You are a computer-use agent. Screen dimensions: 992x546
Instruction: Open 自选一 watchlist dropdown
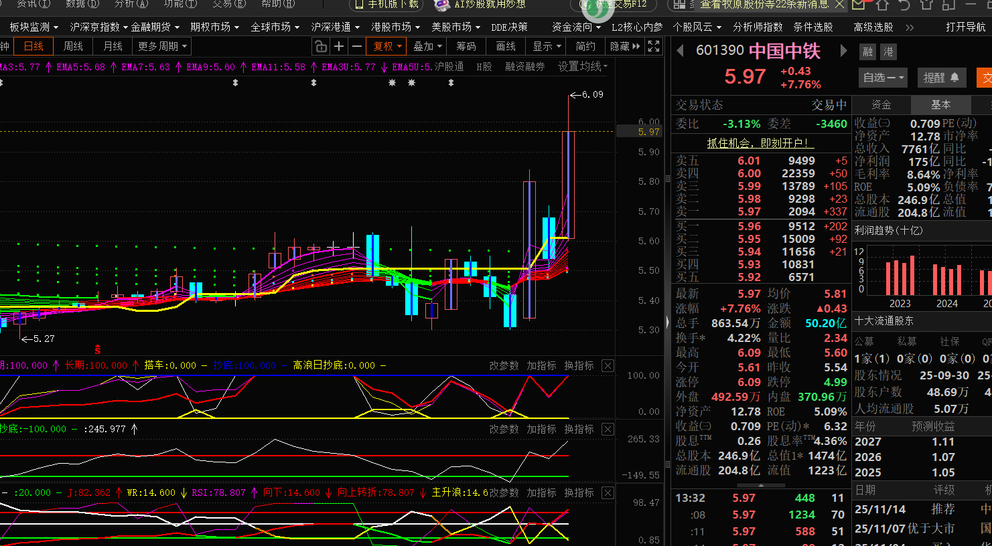(884, 78)
